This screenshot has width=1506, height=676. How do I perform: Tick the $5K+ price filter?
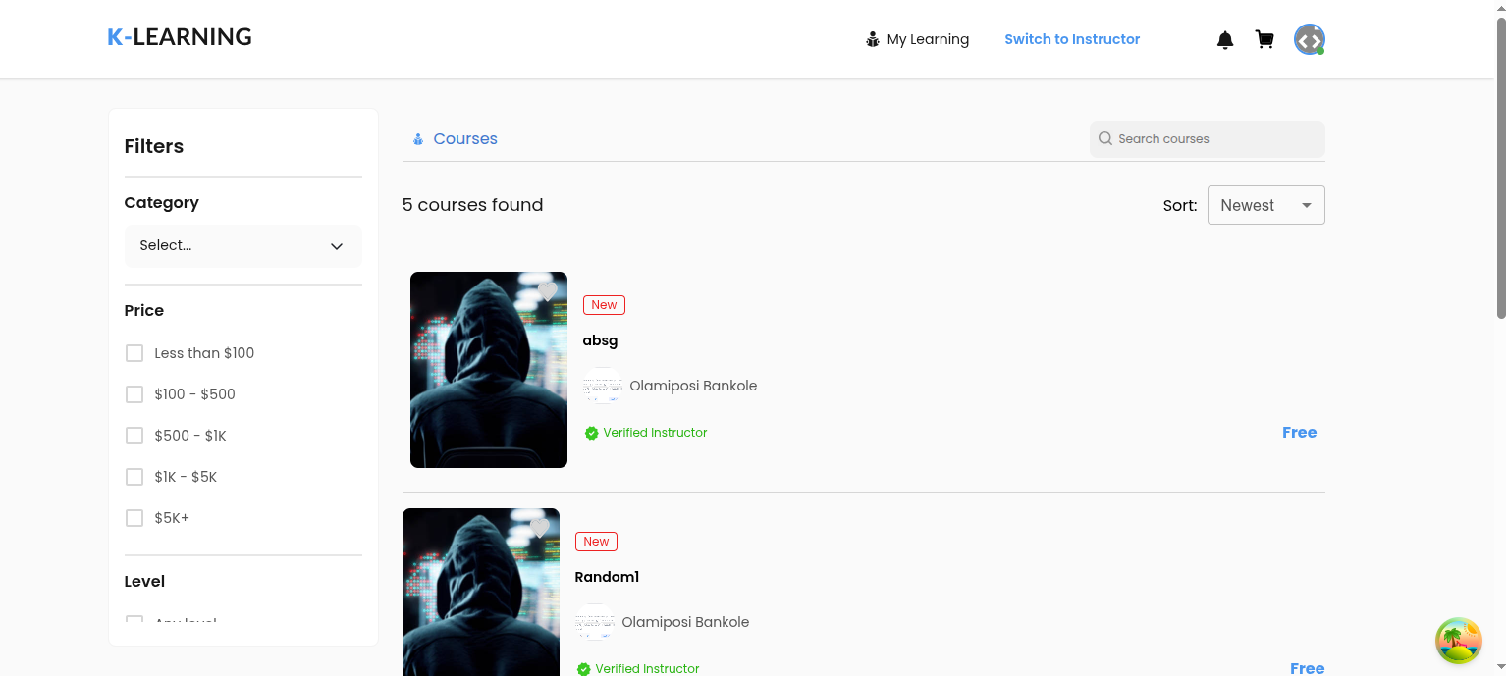click(x=134, y=518)
